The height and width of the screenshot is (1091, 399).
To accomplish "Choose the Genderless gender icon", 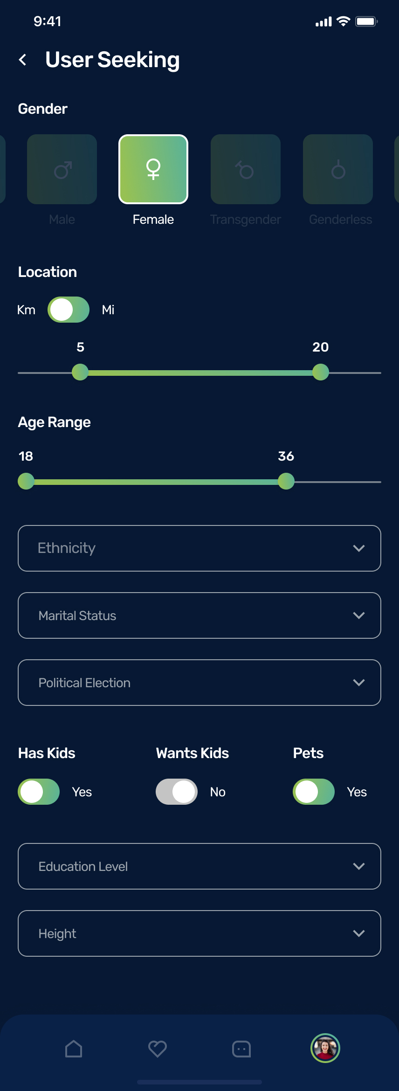I will (338, 170).
